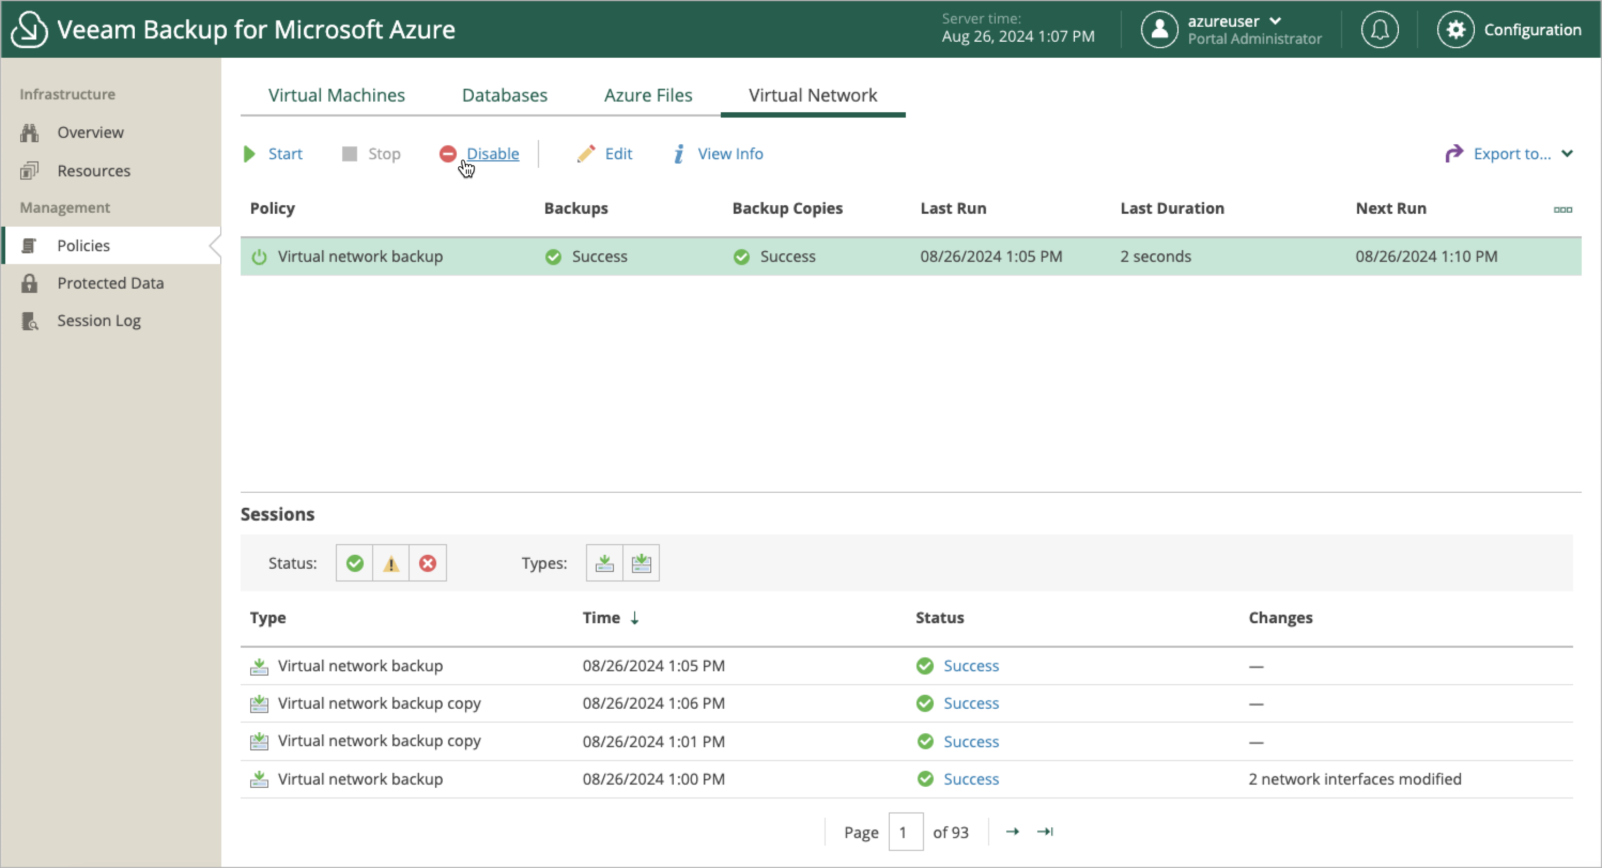Screen dimensions: 1602x868
Task: Toggle the Success status filter
Action: (x=355, y=563)
